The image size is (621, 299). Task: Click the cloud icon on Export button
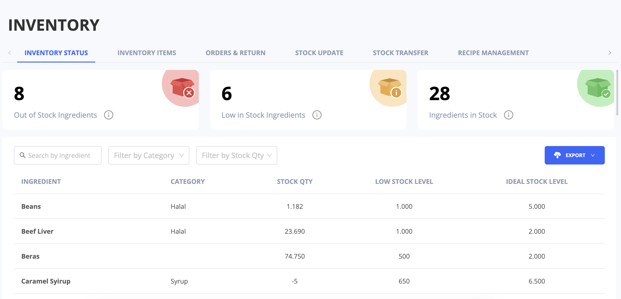coord(557,155)
